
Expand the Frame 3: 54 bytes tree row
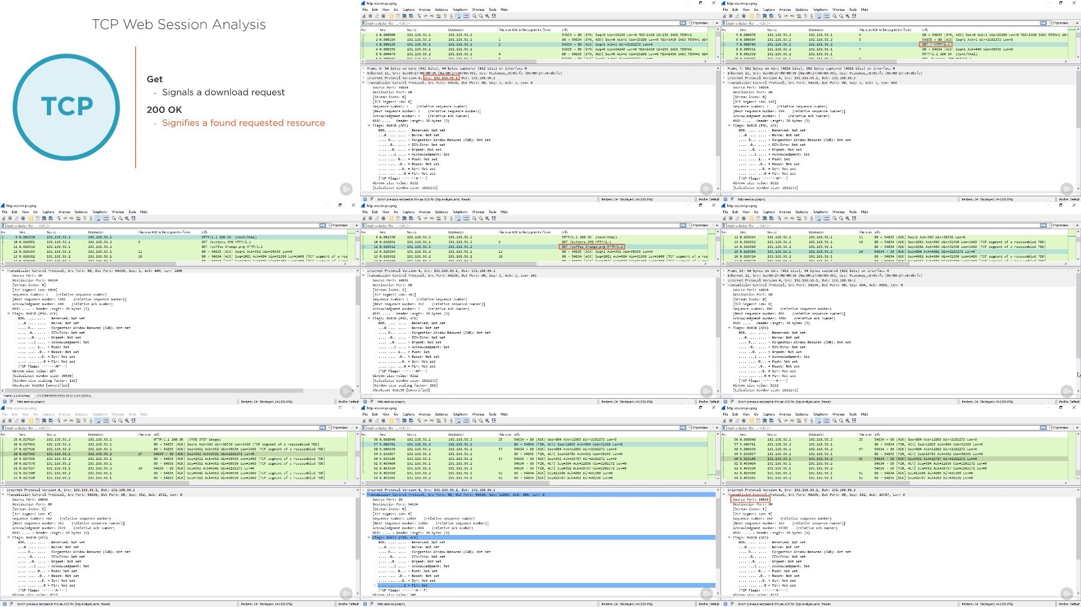363,68
